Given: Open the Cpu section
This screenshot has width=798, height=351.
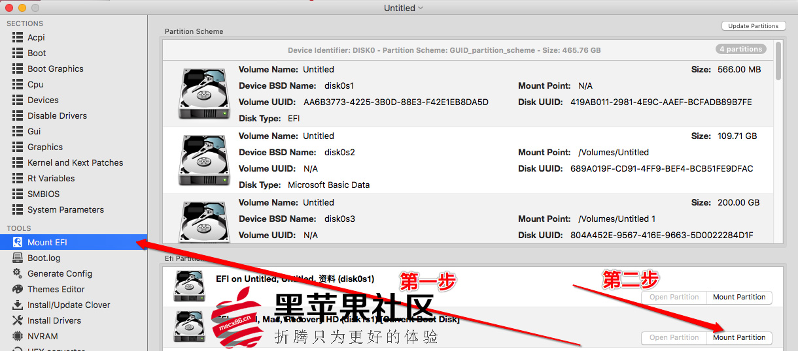Looking at the screenshot, I should 35,84.
